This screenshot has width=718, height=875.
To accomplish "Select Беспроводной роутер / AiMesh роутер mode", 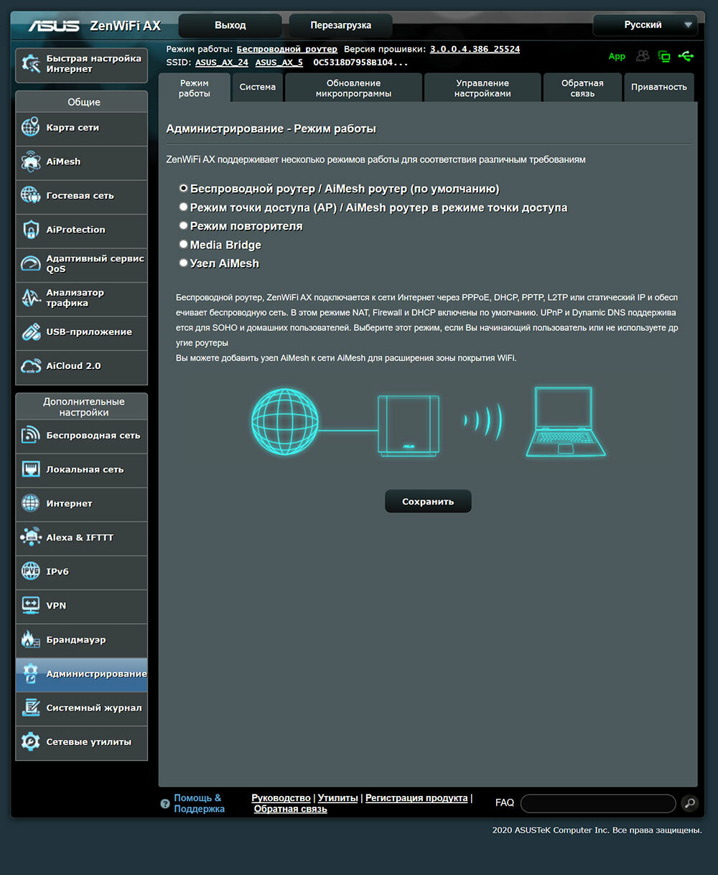I will (x=184, y=188).
